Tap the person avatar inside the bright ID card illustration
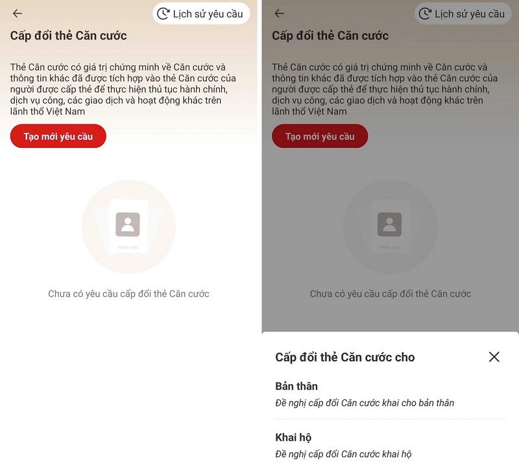 (128, 224)
